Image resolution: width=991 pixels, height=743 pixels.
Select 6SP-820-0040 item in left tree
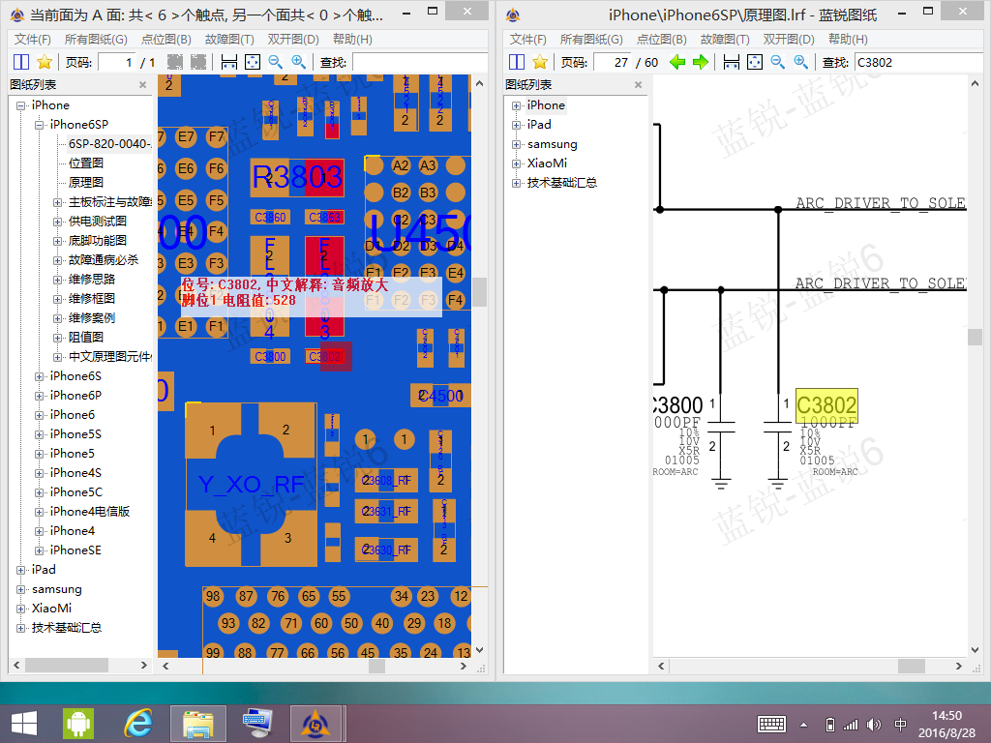click(x=110, y=144)
